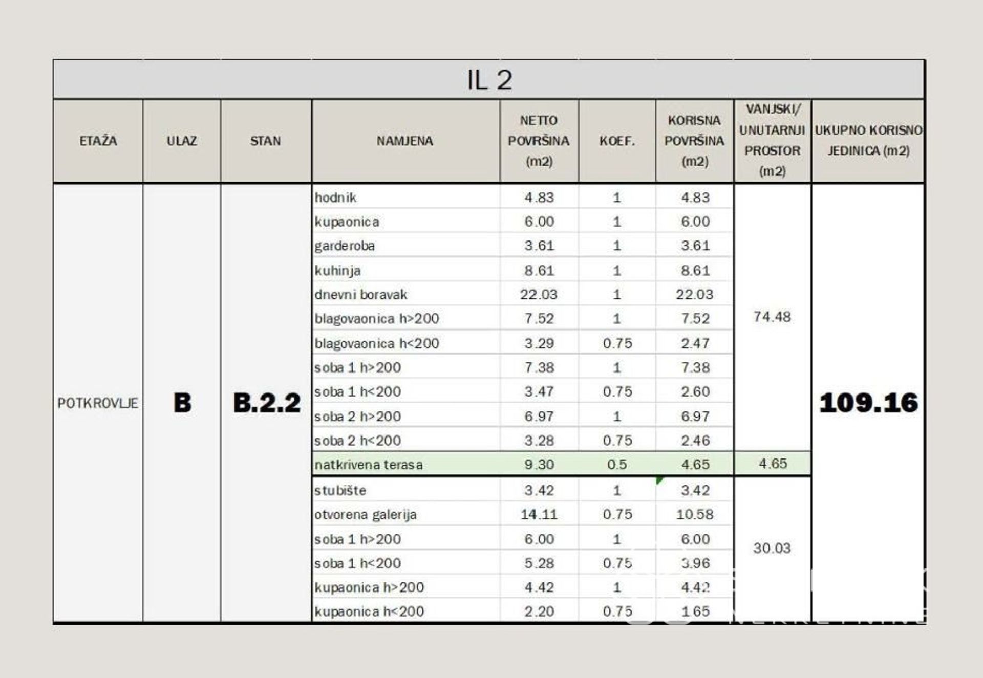Click the KORISNA POVRŠINA (m2) header

694,141
